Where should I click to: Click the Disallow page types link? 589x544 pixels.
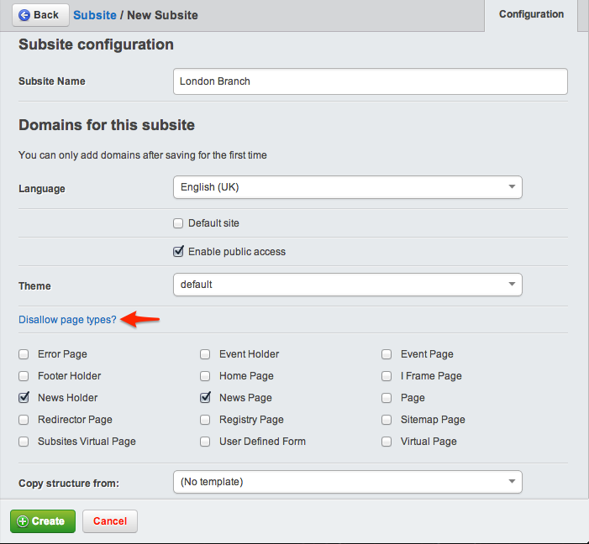tap(67, 320)
